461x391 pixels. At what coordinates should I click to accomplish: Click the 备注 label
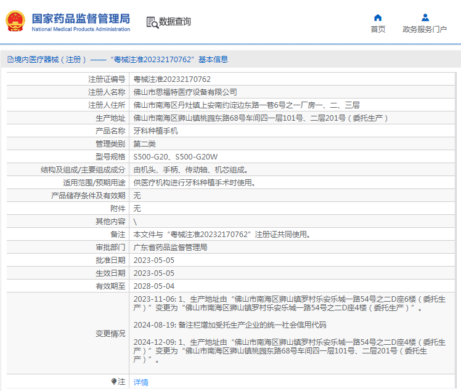pos(118,234)
